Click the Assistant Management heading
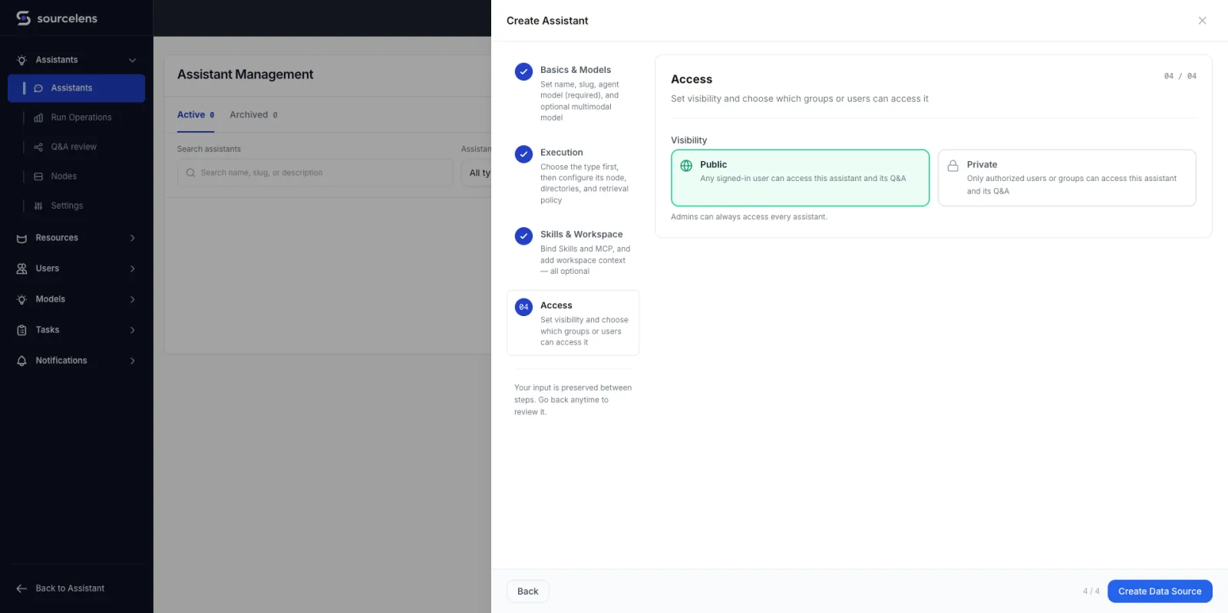Screen dimensions: 1228x613 [246, 74]
